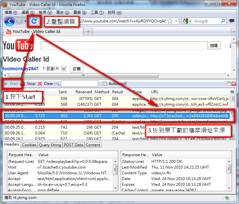Open the 說明 (H) menu
The height and width of the screenshot is (204, 239).
pyautogui.click(x=115, y=12)
